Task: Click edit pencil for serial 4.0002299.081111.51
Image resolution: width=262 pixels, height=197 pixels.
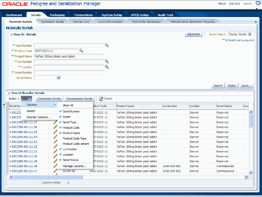Action: point(55,151)
